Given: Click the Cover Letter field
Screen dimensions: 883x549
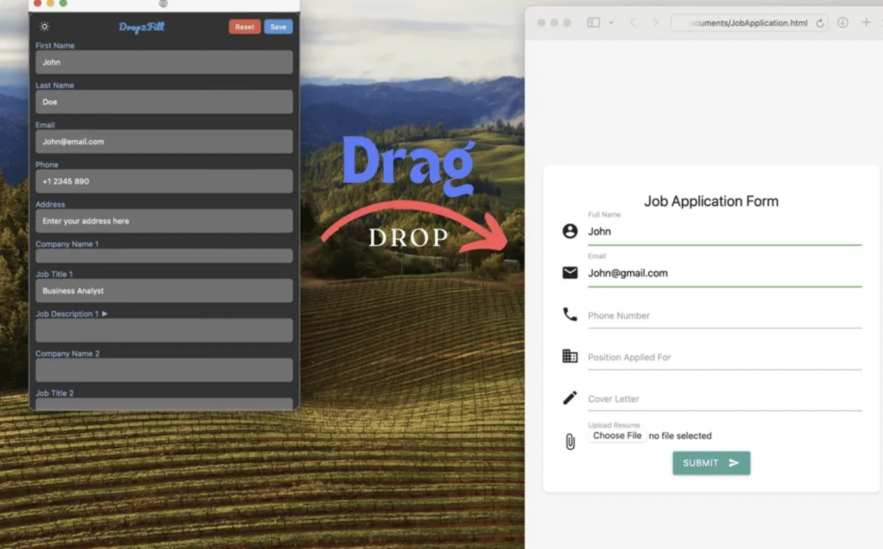Looking at the screenshot, I should pos(724,399).
